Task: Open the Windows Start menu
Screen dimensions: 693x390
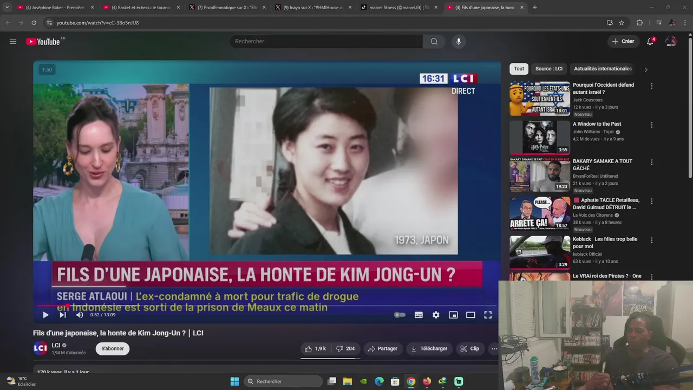Action: [x=234, y=381]
